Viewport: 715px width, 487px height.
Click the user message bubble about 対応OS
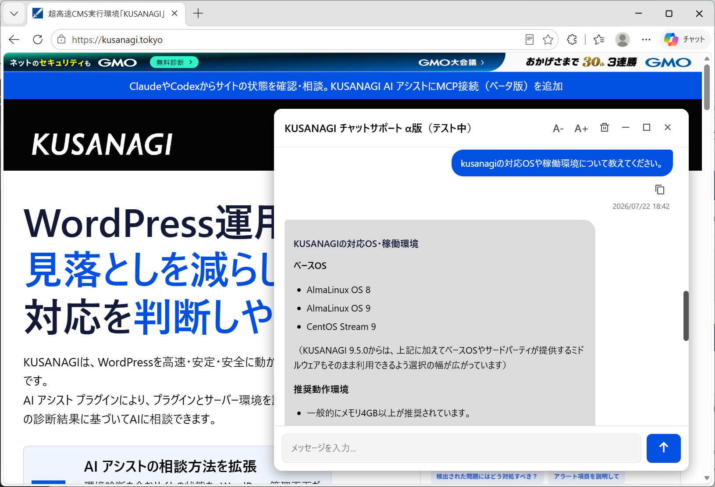pos(562,163)
